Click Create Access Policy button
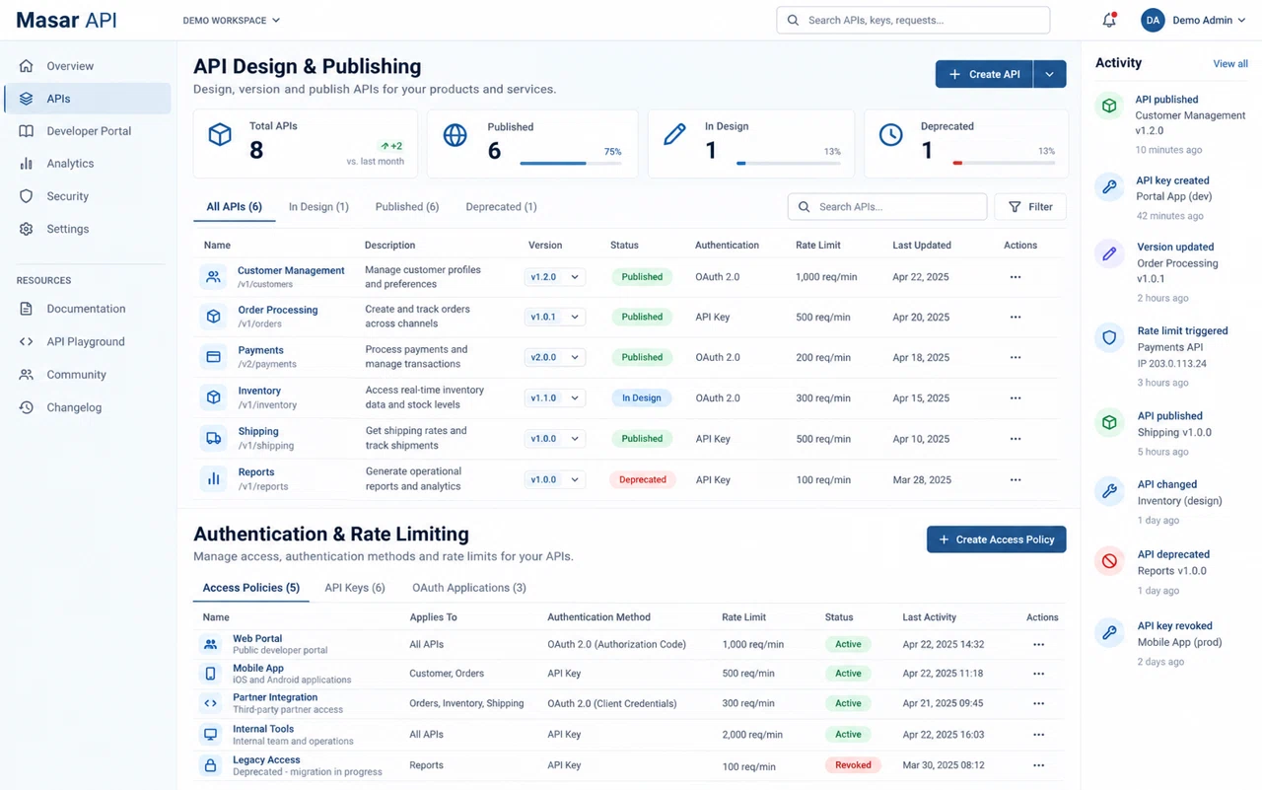 [996, 539]
